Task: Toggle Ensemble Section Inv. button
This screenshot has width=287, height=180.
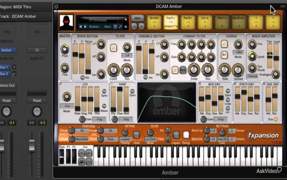Action: point(146,77)
